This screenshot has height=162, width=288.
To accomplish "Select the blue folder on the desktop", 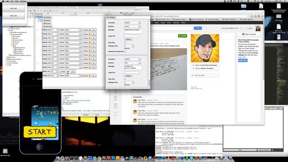I will point(243,6).
